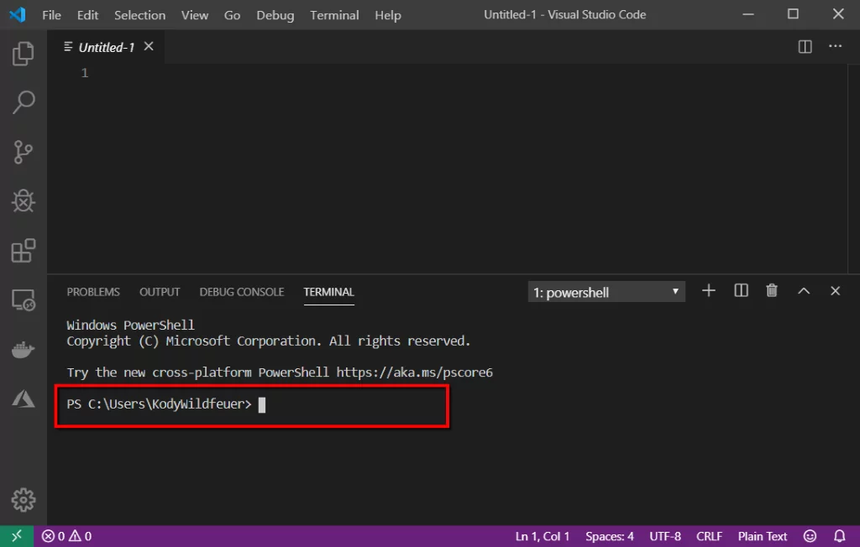Close the terminal panel
Screen dimensions: 860x547
coord(835,291)
